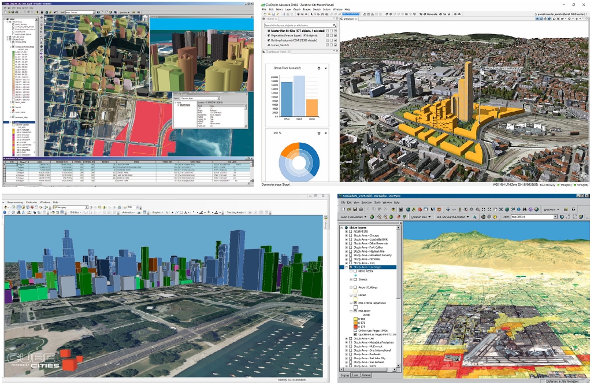Click the Full Extent arrows icon in ArcGlobe
This screenshot has width=594, height=388.
tap(501, 209)
